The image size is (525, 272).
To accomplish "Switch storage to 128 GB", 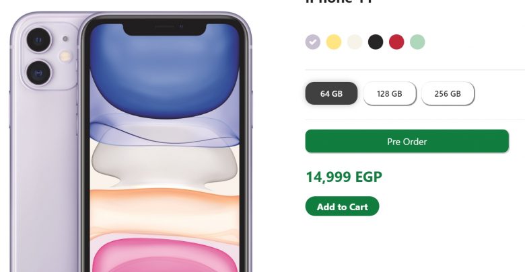I will (390, 93).
